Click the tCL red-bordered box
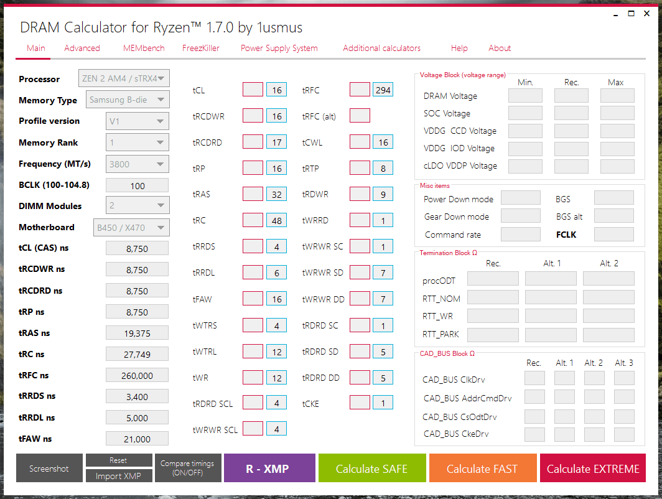 [253, 90]
